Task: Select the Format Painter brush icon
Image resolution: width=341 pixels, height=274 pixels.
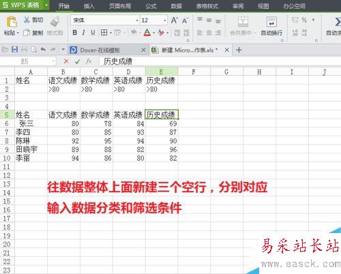Action: click(55, 22)
